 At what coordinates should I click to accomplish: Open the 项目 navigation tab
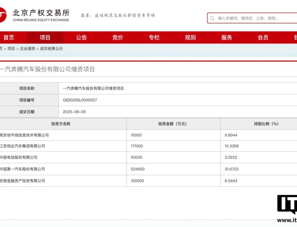pyautogui.click(x=45, y=38)
